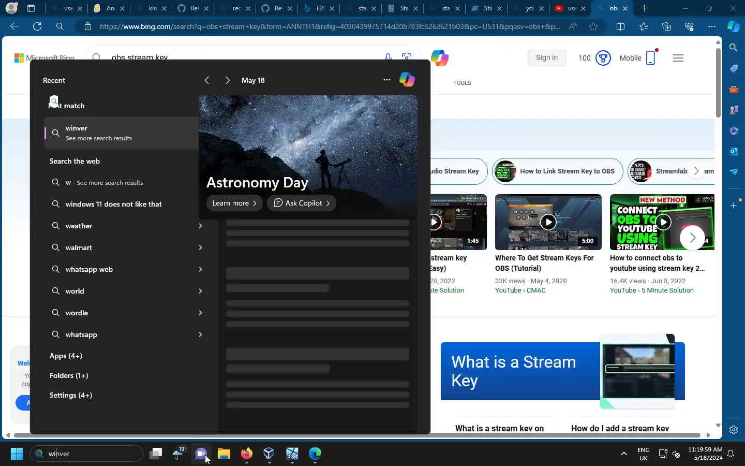This screenshot has width=745, height=466.
Task: Open the clock showing 11:19:59 AM
Action: (x=705, y=454)
